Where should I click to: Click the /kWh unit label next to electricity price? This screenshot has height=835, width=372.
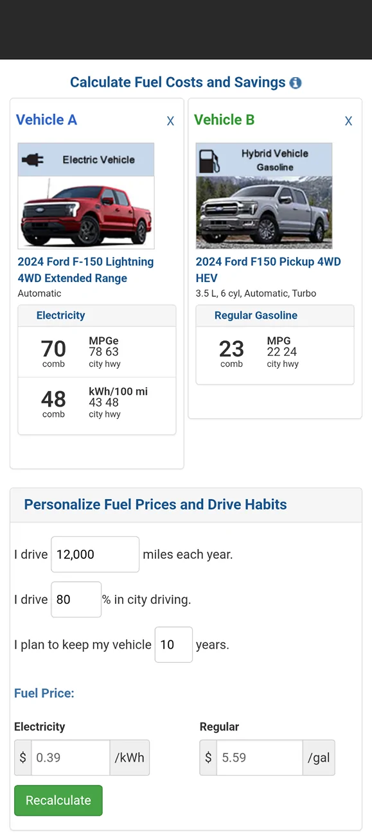pos(130,757)
